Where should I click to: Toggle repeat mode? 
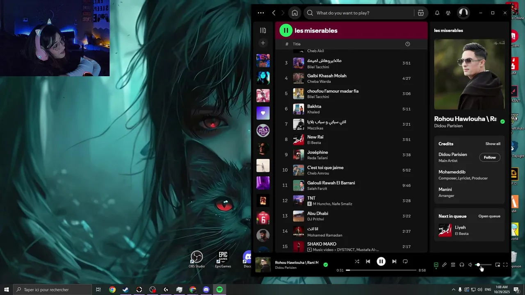[x=405, y=261]
